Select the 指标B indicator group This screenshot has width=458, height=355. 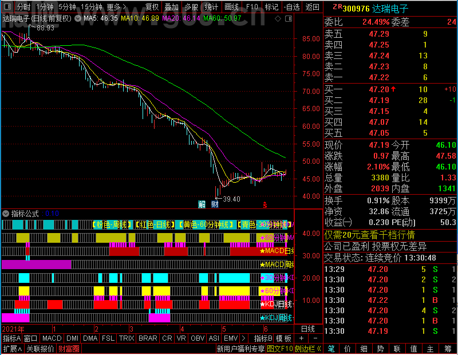tap(263, 338)
